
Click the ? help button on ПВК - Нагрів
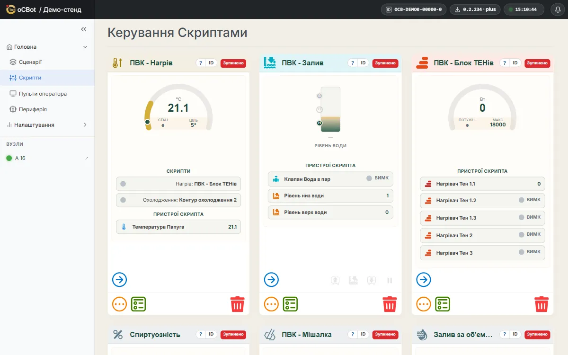pos(201,63)
